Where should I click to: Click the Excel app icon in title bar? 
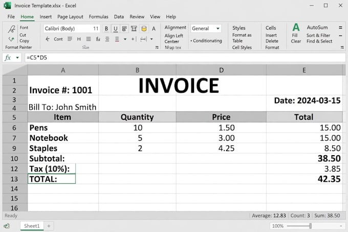pos(7,5)
